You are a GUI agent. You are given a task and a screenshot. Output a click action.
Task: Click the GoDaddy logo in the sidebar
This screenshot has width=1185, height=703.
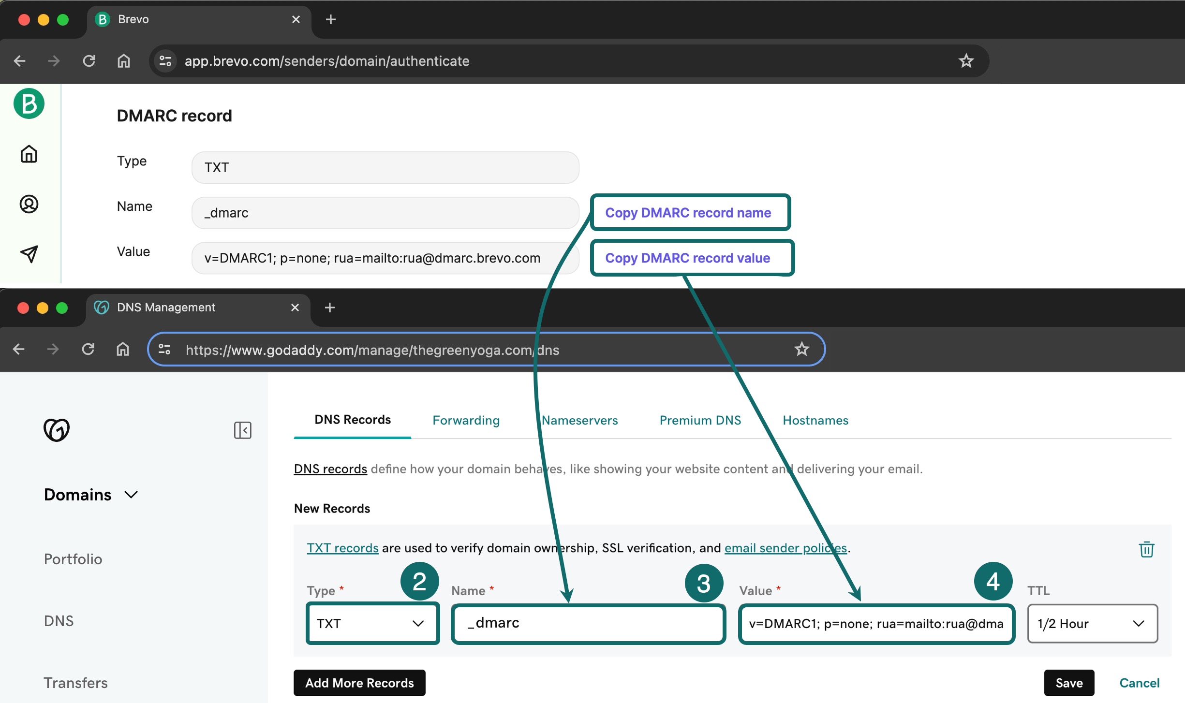coord(57,430)
